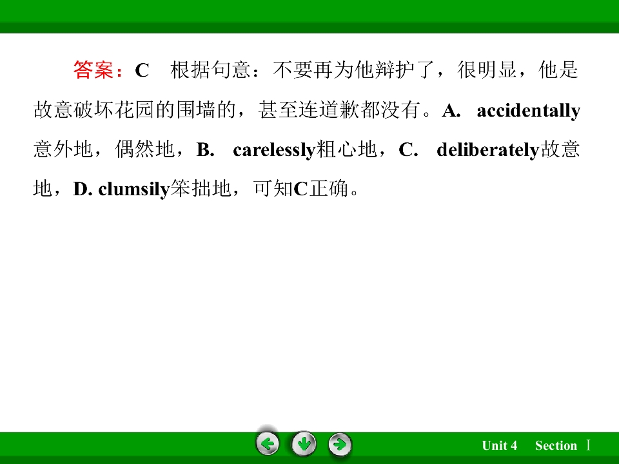This screenshot has width=619, height=464.
Task: Select the word carelessly
Action: point(274,150)
